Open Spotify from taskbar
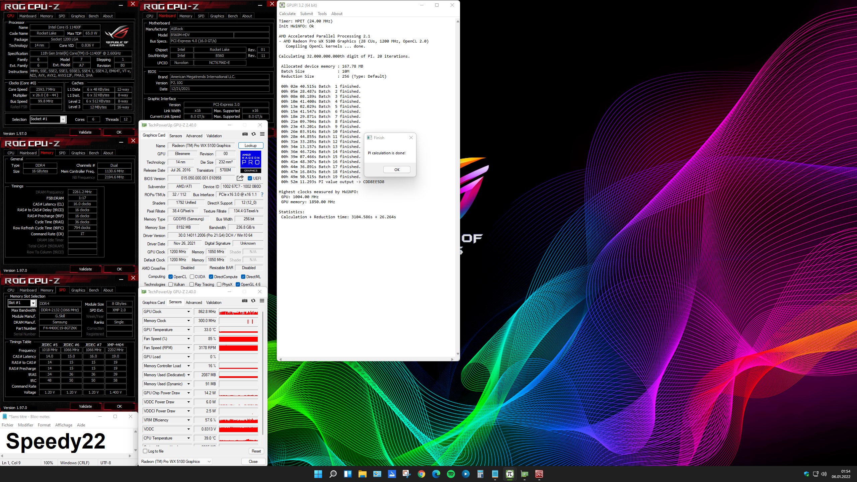Image resolution: width=857 pixels, height=482 pixels. tap(451, 474)
